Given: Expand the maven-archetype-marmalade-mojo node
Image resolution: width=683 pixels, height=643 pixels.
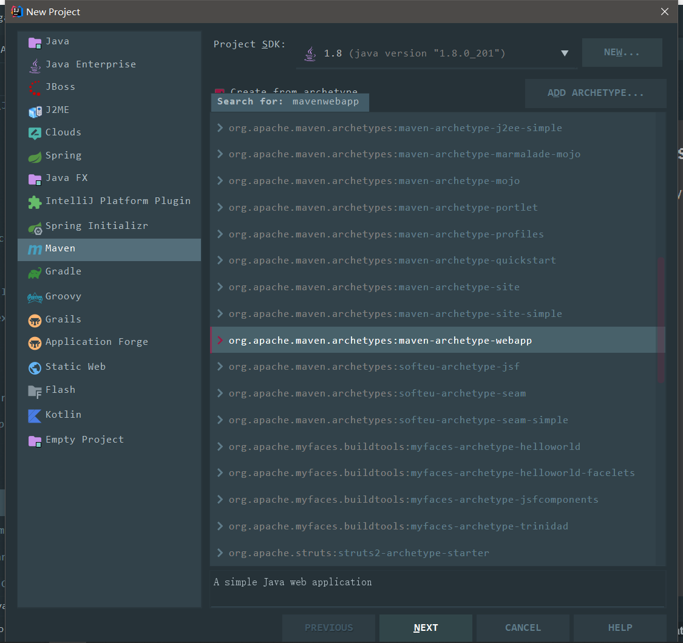Looking at the screenshot, I should click(x=220, y=154).
